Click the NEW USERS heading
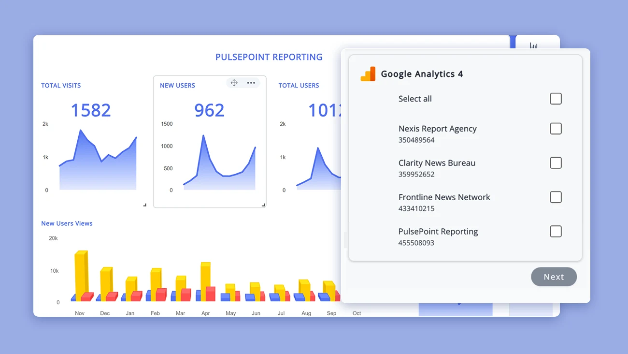The width and height of the screenshot is (628, 354). pyautogui.click(x=178, y=85)
